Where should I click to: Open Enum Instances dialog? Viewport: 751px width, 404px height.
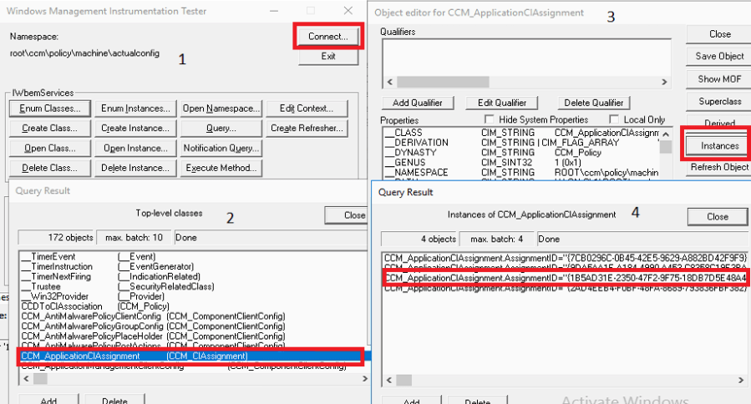(x=135, y=109)
